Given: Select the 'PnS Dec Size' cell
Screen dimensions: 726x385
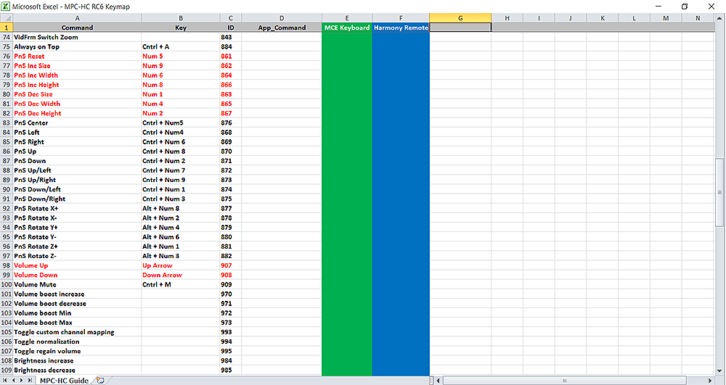Looking at the screenshot, I should (77, 94).
